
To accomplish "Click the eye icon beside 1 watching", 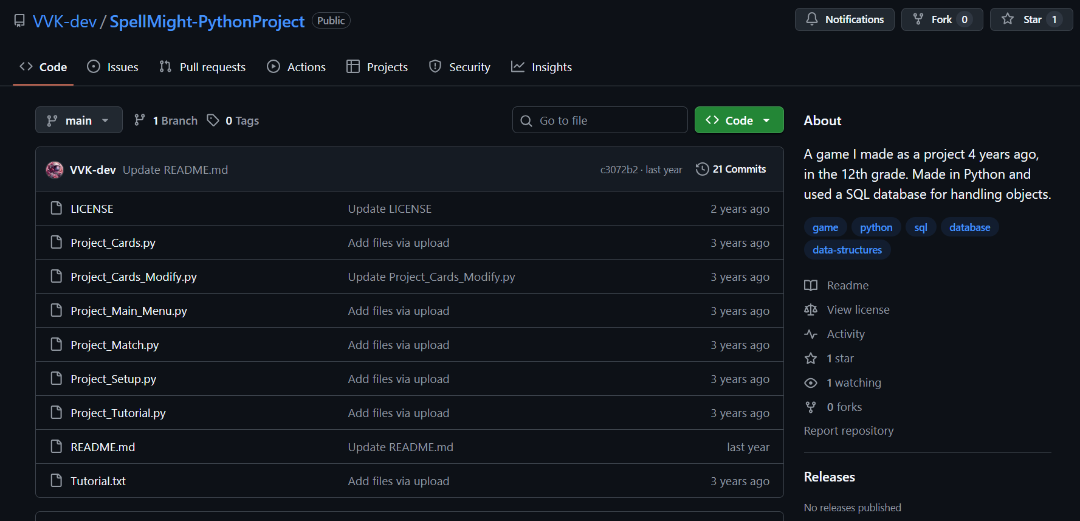I will [811, 383].
